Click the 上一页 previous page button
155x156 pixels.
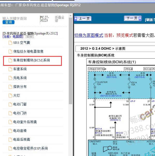tap(83, 18)
